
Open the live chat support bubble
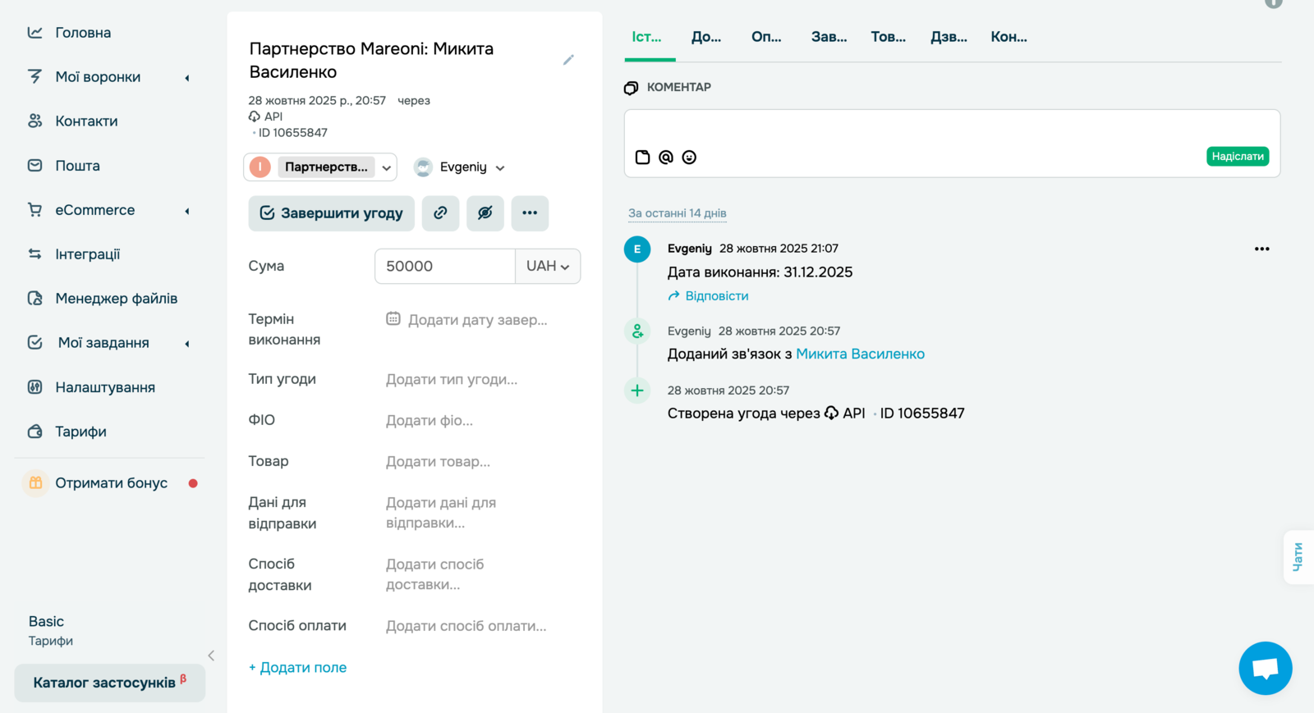(x=1265, y=668)
